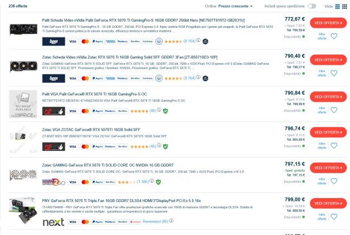Add Zotac 797,15 € offer to wishlist
Image resolution: width=350 pixels, height=235 pixels.
[334, 181]
